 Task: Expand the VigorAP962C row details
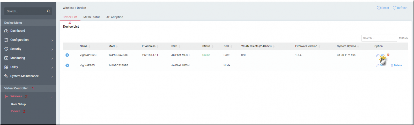pos(67,55)
